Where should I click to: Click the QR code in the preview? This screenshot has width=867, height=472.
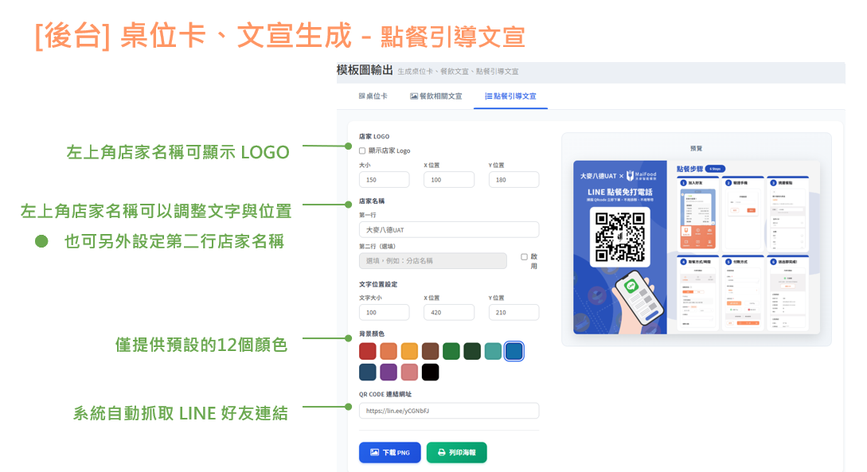[619, 238]
